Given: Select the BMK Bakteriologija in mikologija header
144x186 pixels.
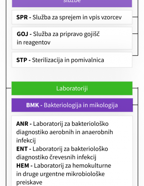Looking at the screenshot, I should [72, 105].
